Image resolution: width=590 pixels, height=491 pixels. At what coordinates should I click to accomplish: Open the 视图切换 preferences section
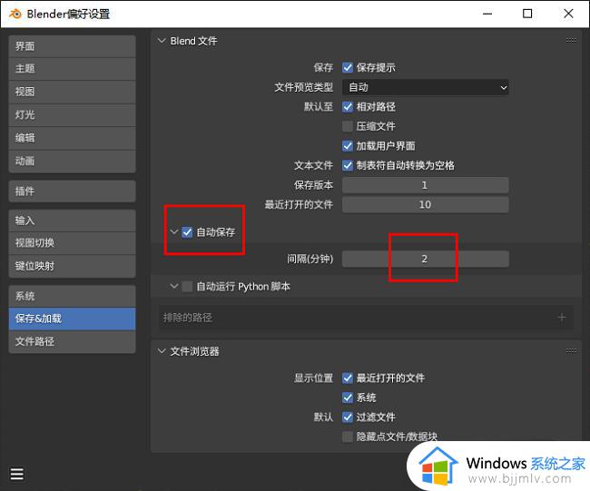coord(72,243)
